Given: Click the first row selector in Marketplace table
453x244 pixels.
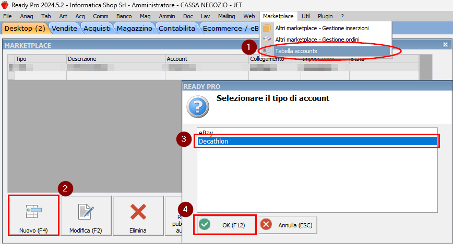Looking at the screenshot, I should pos(11,67).
